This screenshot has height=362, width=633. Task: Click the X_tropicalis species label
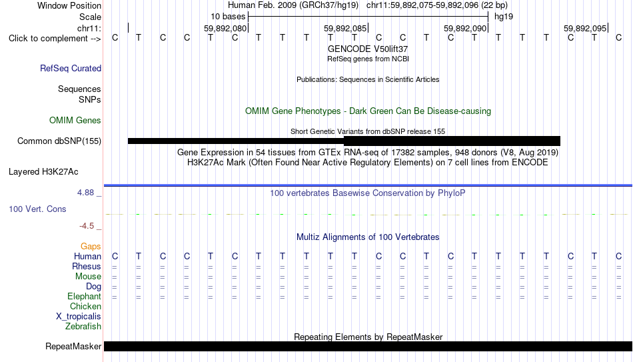[x=79, y=317]
